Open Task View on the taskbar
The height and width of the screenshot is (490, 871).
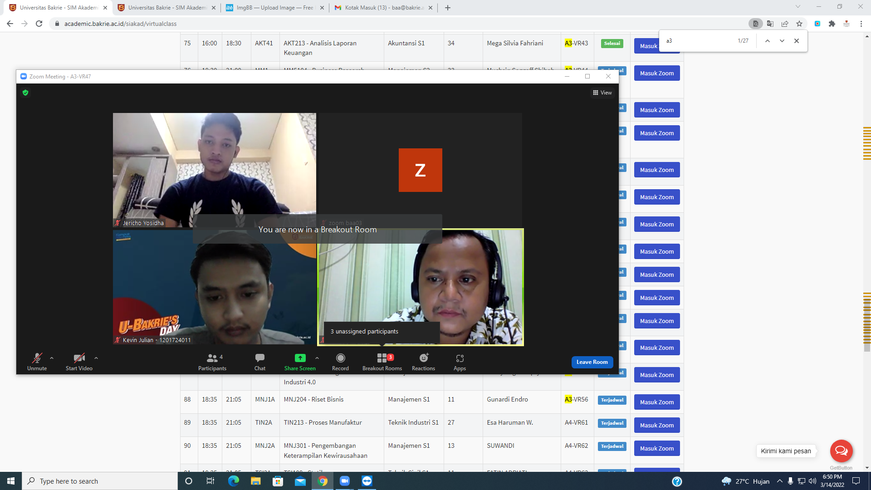pyautogui.click(x=210, y=481)
